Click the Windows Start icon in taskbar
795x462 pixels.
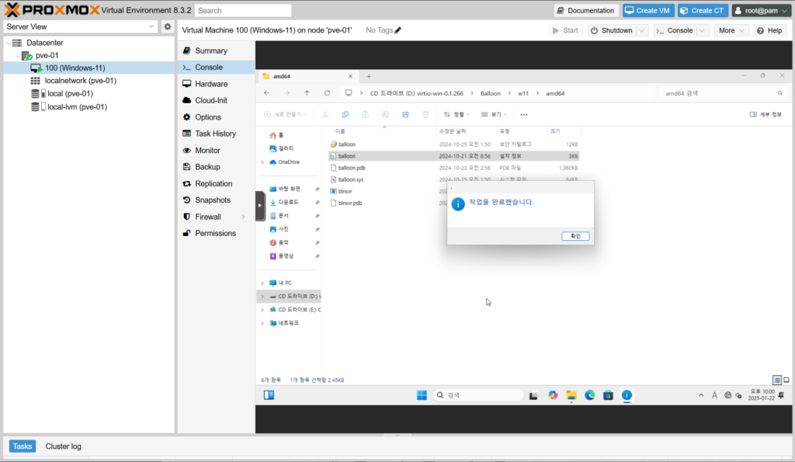(422, 395)
